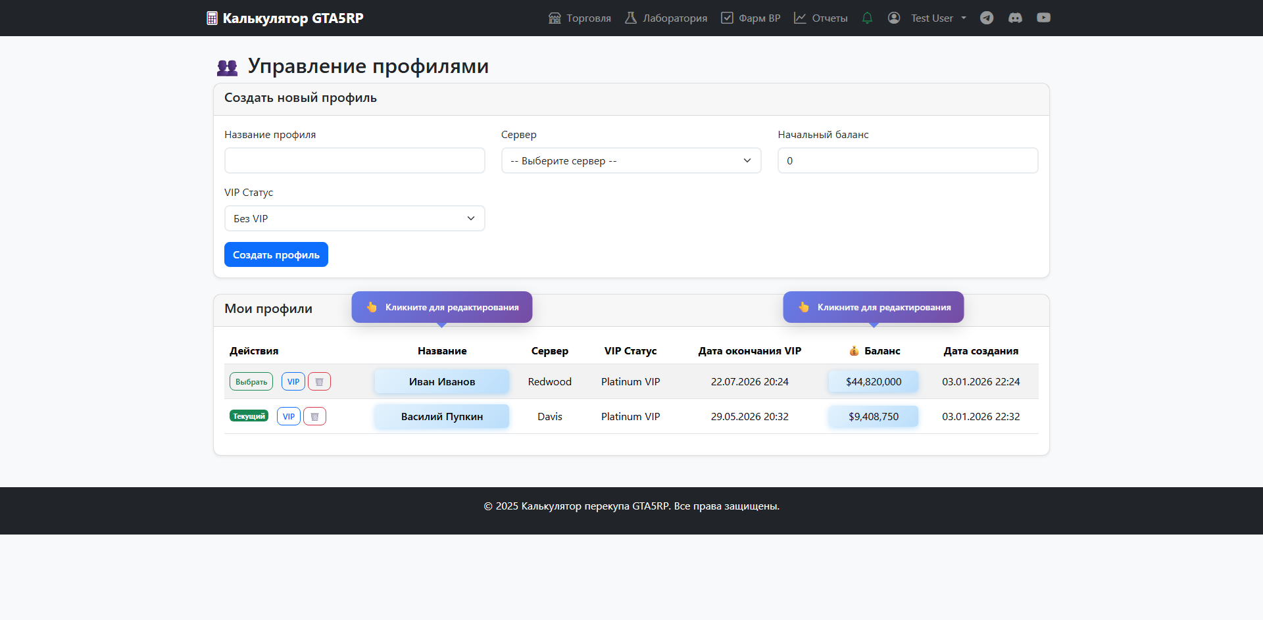Edit the name Василий Пупкин
1263x620 pixels.
442,416
